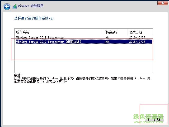Select the first Windows Server 2019 Datacenter entry
This screenshot has height=127, width=169.
[x=40, y=38]
